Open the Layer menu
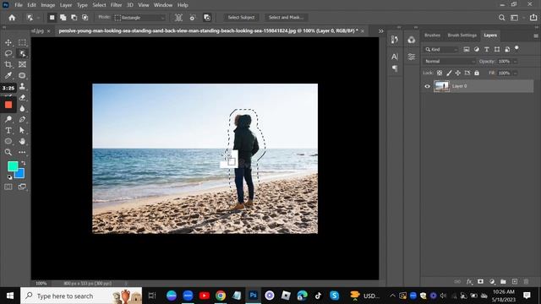541x304 pixels. click(x=66, y=5)
